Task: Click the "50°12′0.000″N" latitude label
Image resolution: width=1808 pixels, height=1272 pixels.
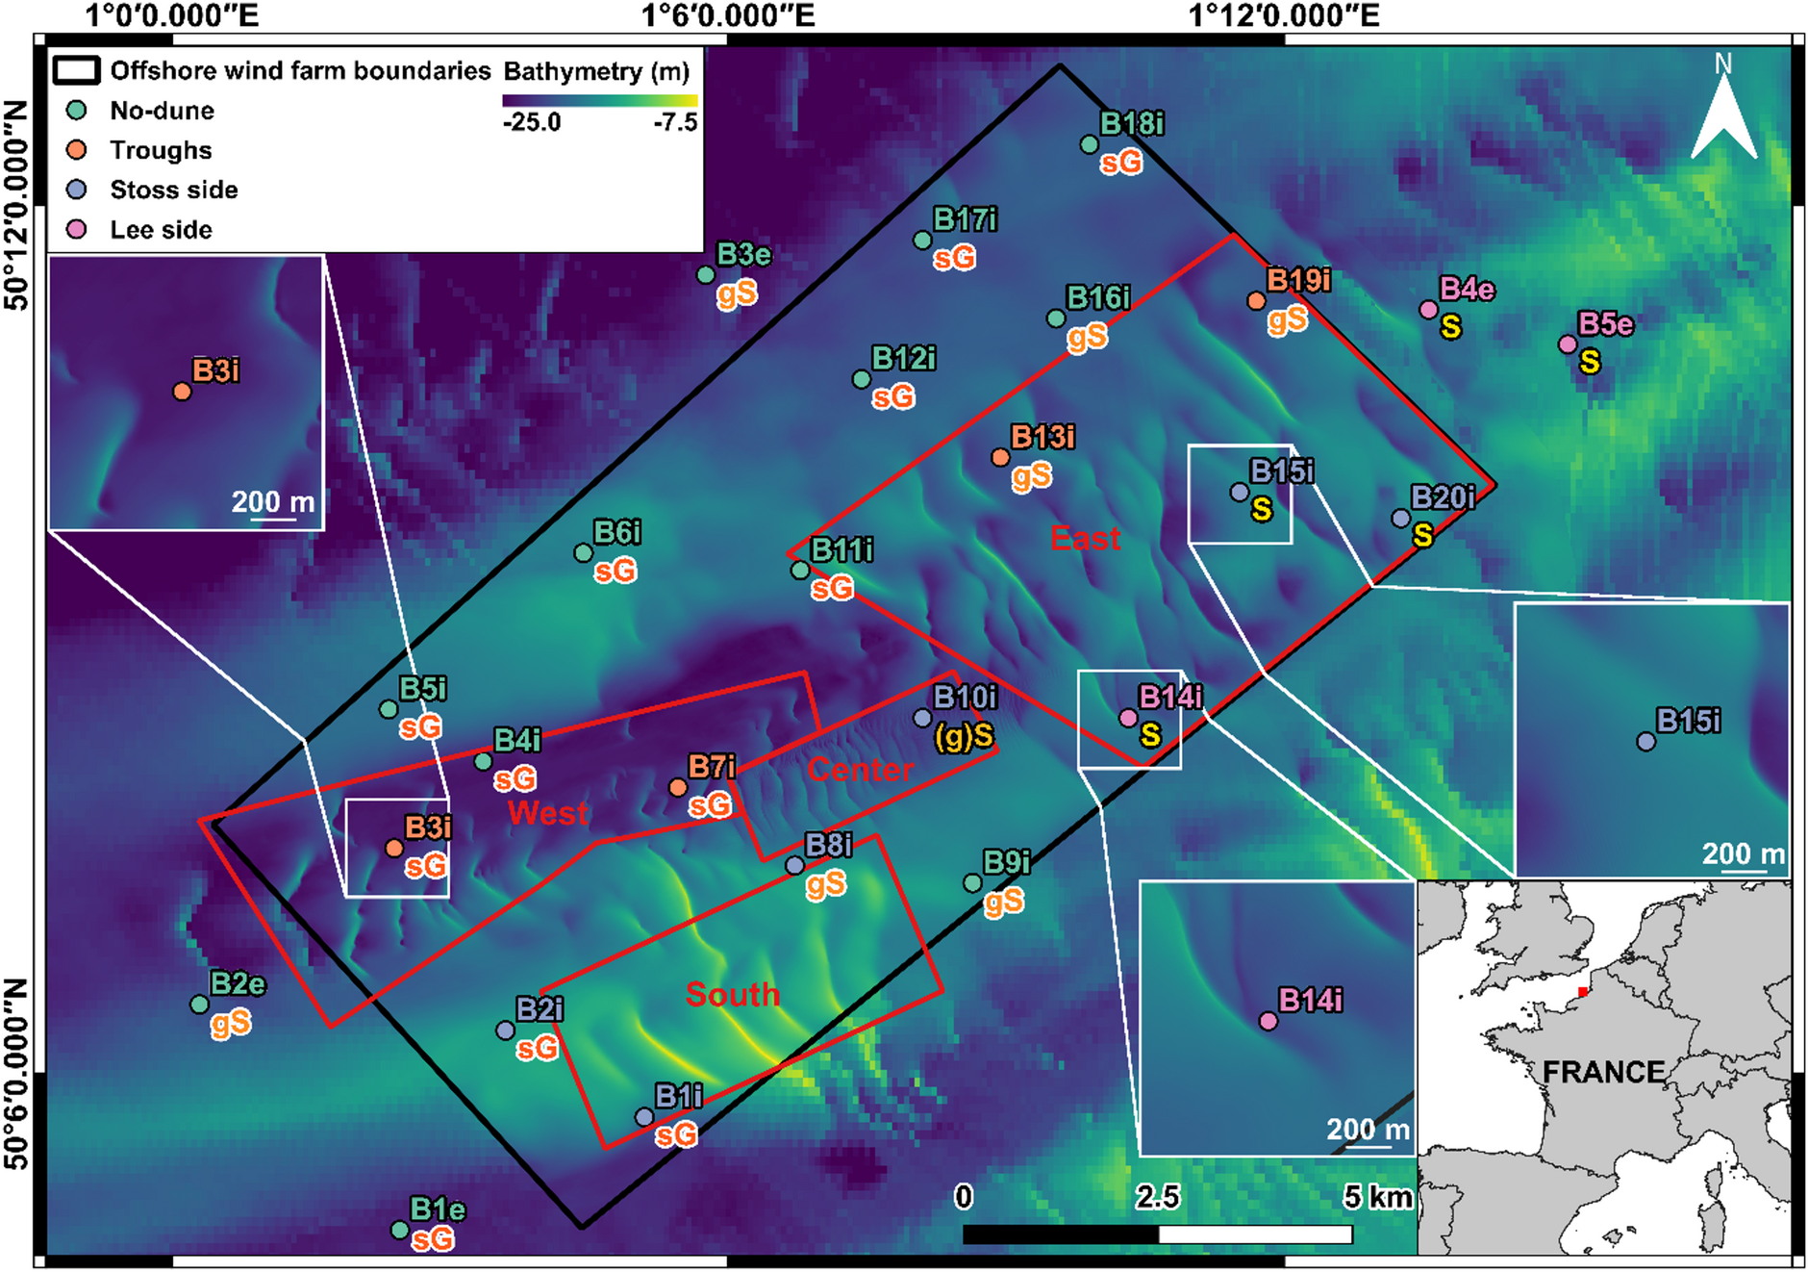Action: tap(16, 205)
